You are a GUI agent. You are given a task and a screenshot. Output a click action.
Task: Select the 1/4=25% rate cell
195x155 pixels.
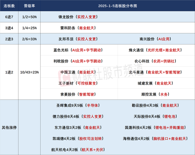29,28
